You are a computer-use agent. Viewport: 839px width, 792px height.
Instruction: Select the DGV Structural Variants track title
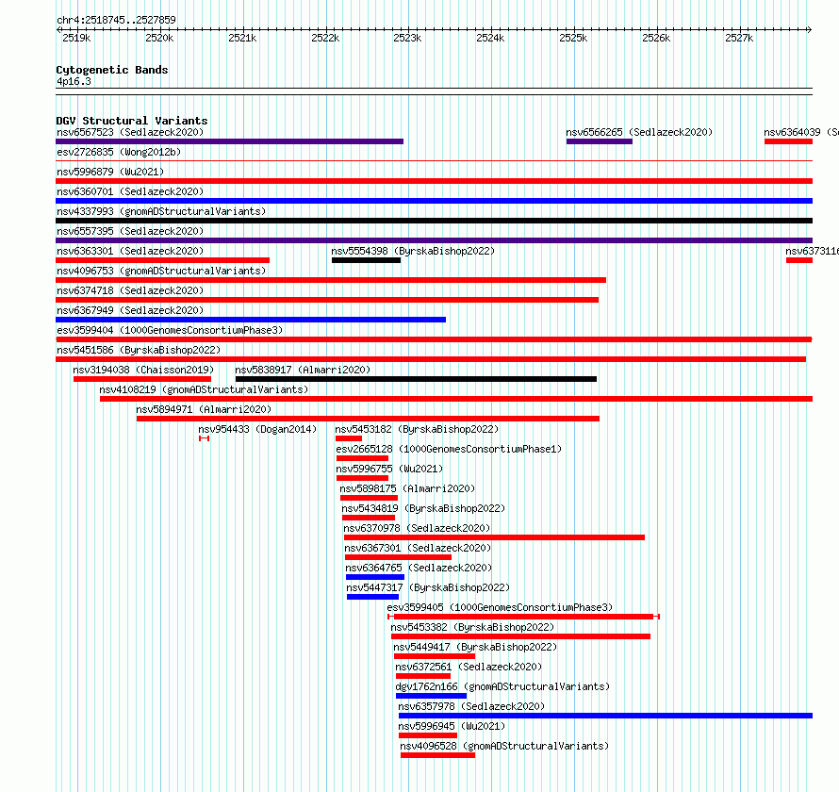pos(132,121)
